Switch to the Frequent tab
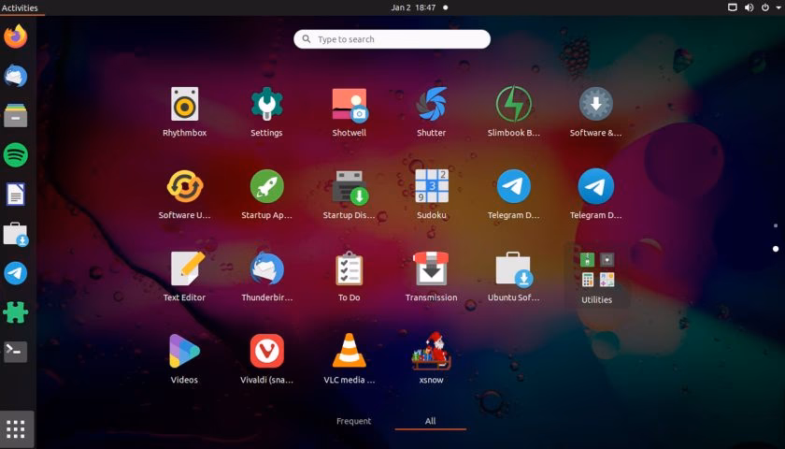 pyautogui.click(x=353, y=421)
